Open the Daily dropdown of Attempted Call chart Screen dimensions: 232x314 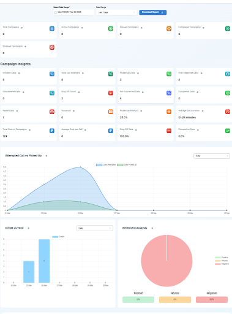point(212,156)
